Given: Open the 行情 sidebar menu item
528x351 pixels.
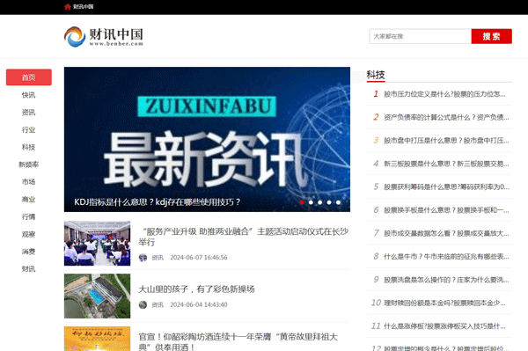Looking at the screenshot, I should coord(29,216).
